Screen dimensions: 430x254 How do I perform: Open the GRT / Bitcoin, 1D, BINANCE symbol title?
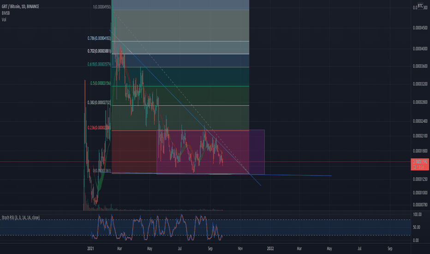[20, 6]
